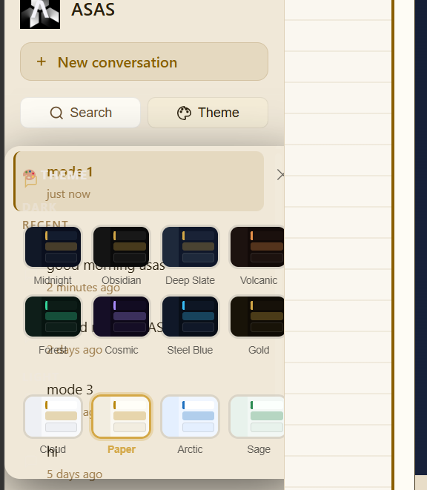Screen dimensions: 427x490
Task: Select the highlighted Paper theme
Action: 122,417
